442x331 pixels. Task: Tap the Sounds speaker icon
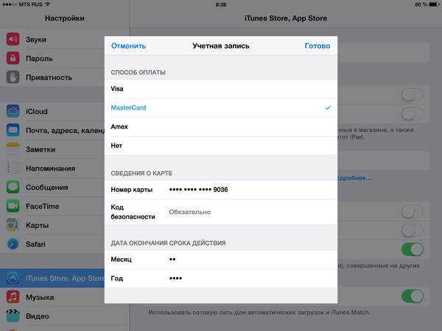pyautogui.click(x=13, y=39)
